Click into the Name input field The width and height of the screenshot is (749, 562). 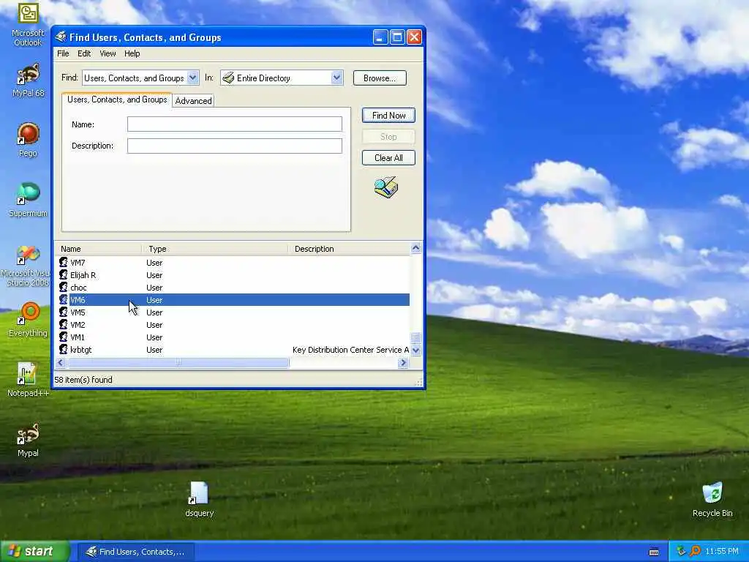tap(235, 124)
